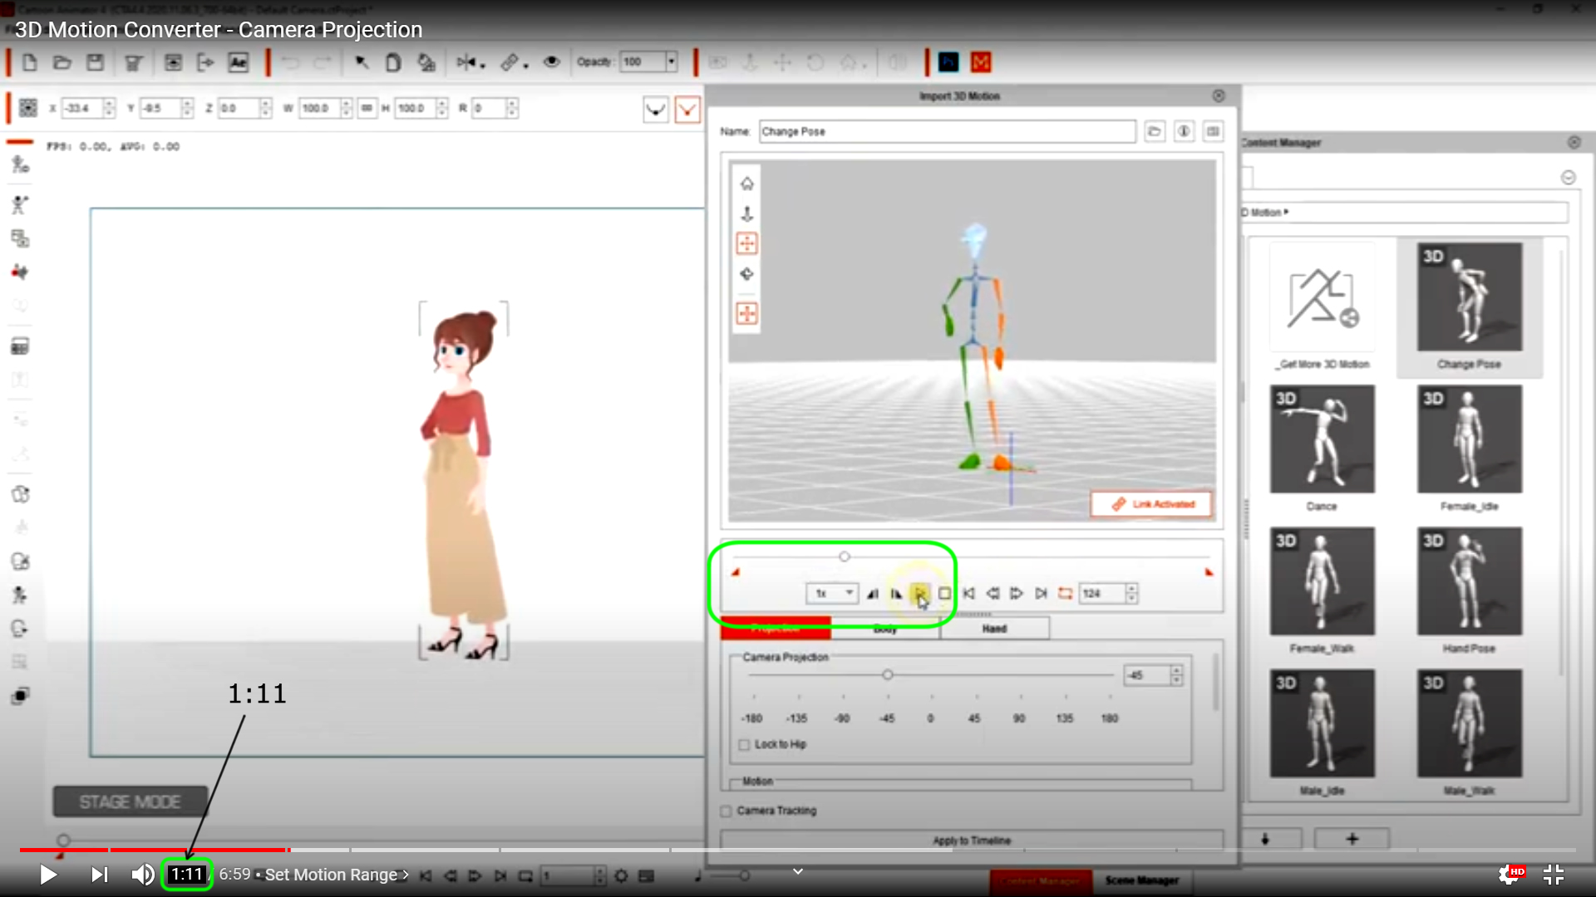
Task: Step to previous frame in motion player
Action: click(993, 593)
